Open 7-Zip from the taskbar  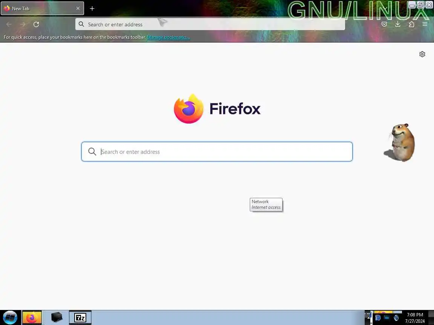80,317
